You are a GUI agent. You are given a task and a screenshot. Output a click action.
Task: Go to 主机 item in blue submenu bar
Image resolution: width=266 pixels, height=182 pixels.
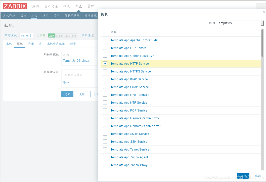[34, 15]
